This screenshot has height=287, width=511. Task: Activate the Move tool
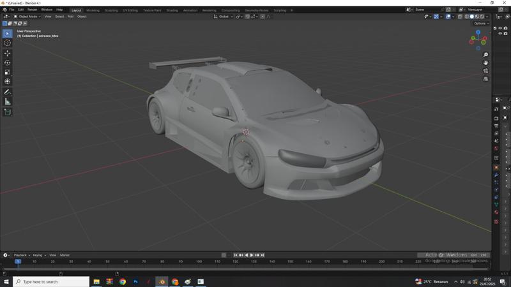pyautogui.click(x=8, y=53)
